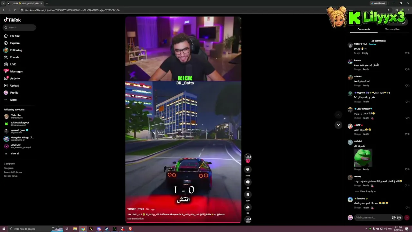Go to TikTok LIVE

(x=10, y=64)
